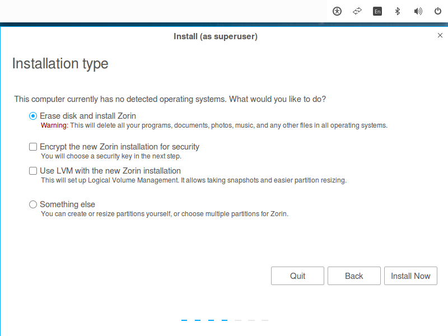Click the security key description text
Image resolution: width=448 pixels, height=336 pixels.
111,156
